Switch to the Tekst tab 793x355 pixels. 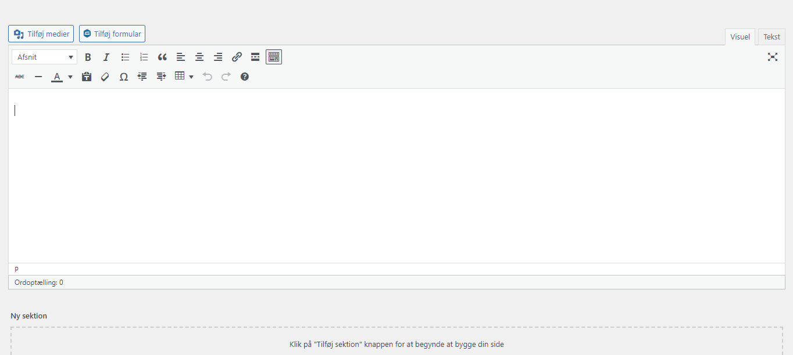pos(771,37)
